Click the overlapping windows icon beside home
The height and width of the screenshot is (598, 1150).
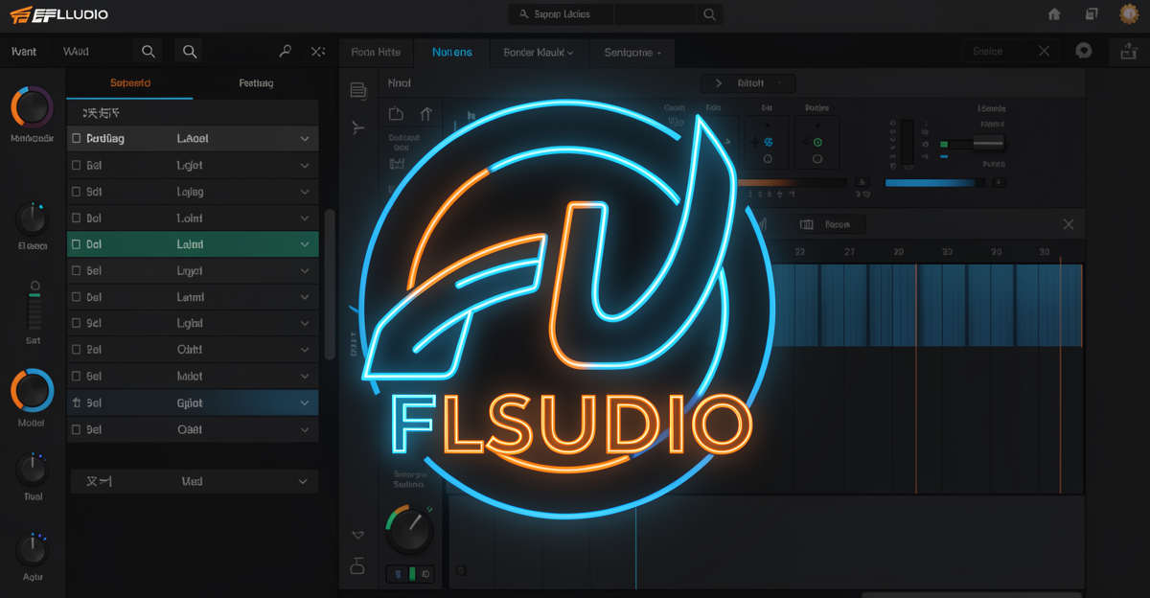coord(1091,14)
